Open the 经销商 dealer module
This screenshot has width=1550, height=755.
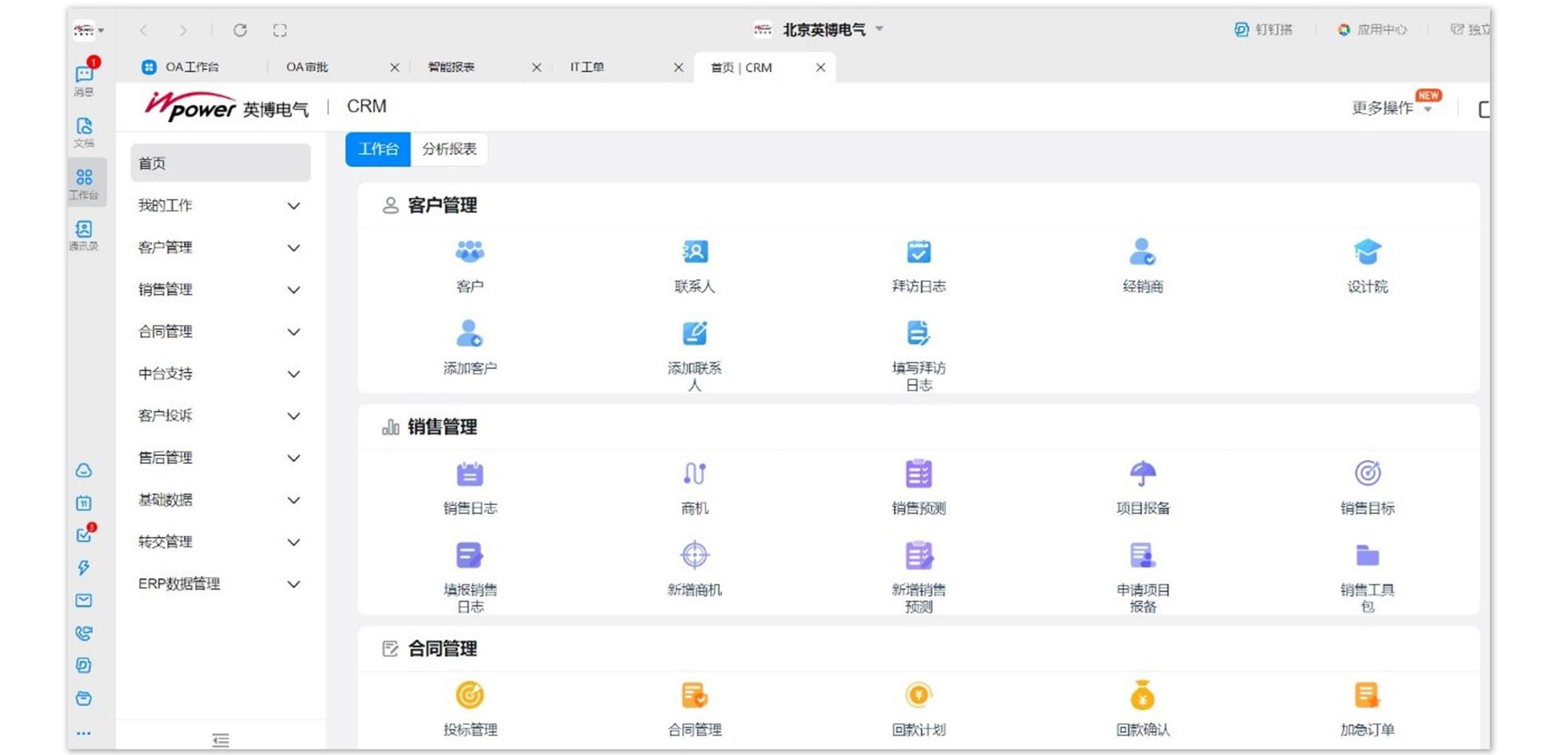1143,266
